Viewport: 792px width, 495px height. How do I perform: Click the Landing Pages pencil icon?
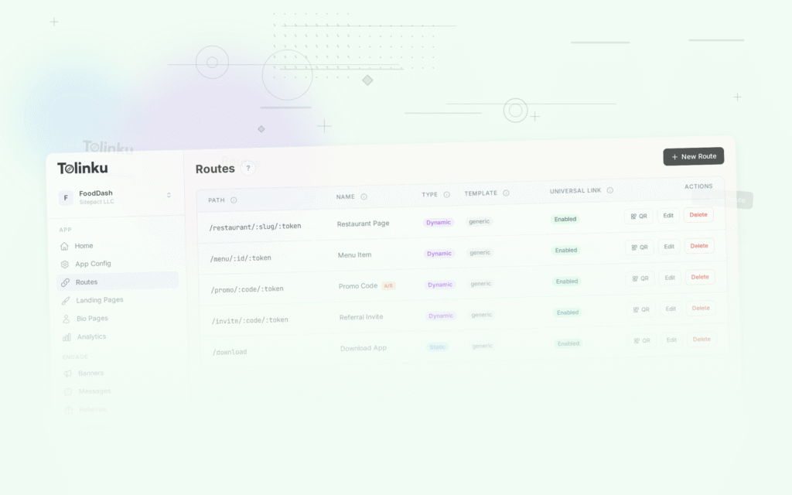pyautogui.click(x=66, y=300)
